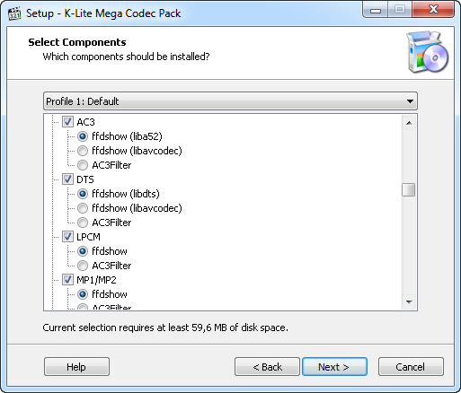The height and width of the screenshot is (393, 461).
Task: Go back with the < Back button
Action: (x=267, y=366)
